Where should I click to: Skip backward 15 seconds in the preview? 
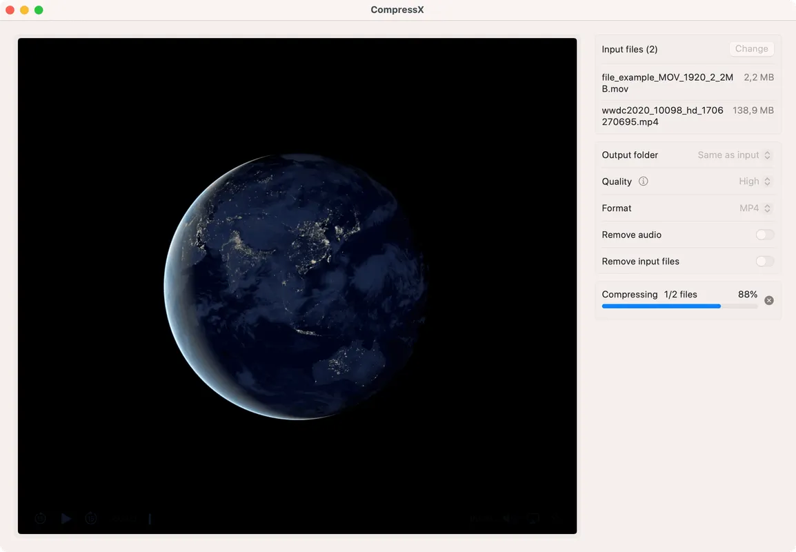tap(40, 518)
